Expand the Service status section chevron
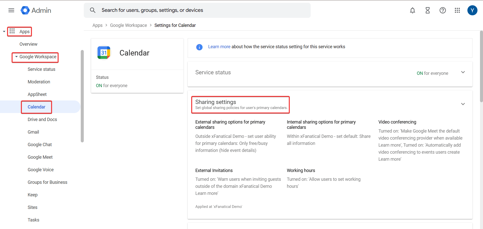Viewport: 483px width, 229px height. click(463, 72)
